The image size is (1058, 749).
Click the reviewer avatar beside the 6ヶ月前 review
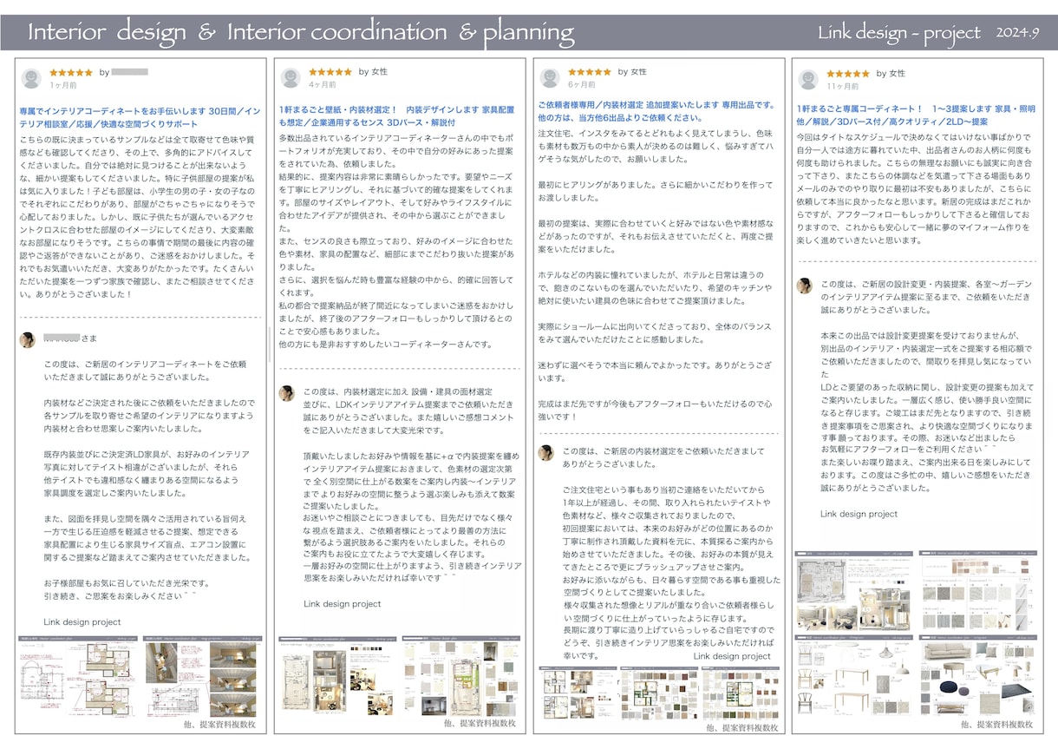coord(550,78)
